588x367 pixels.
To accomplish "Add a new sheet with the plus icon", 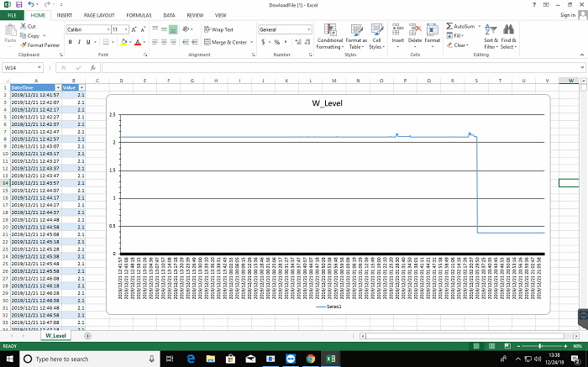I will tap(88, 335).
